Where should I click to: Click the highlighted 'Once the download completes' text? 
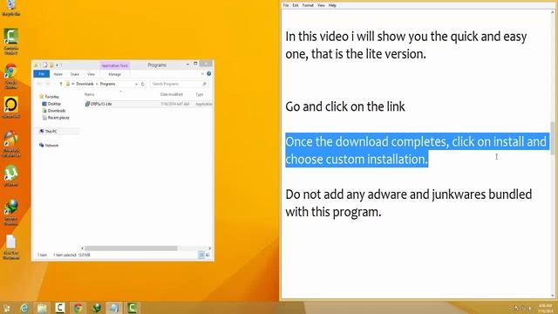point(418,150)
